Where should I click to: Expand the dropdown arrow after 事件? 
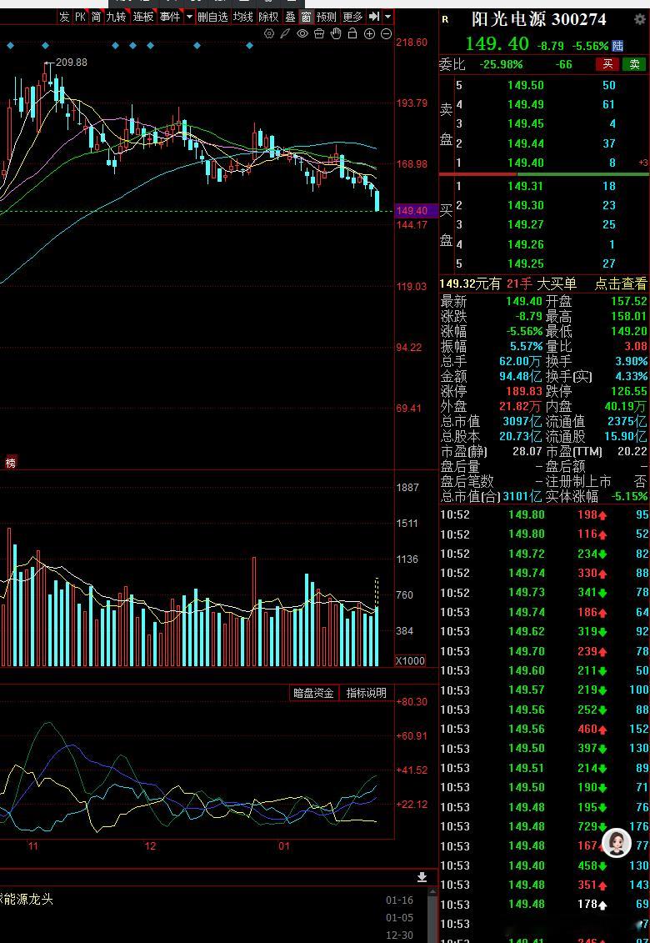coord(189,17)
